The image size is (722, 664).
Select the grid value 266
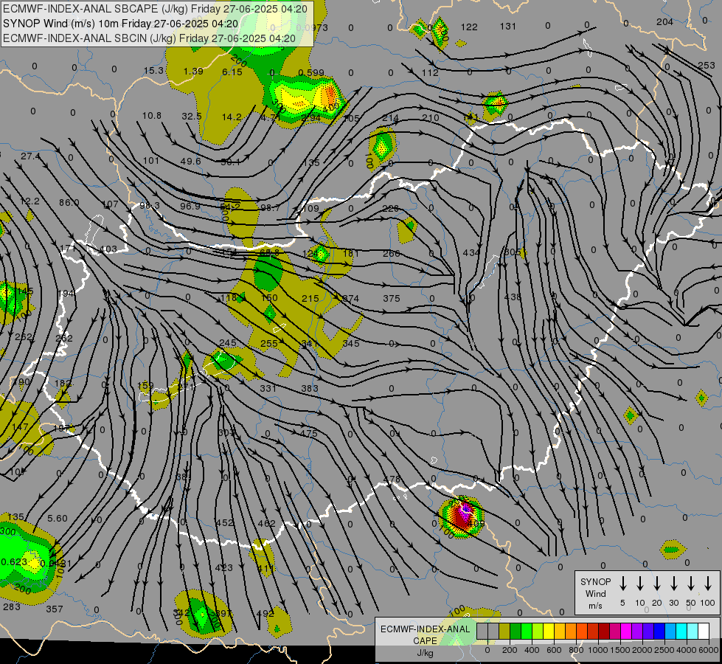(x=392, y=253)
